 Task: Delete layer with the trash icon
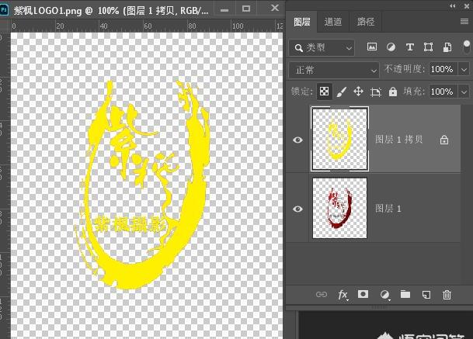point(447,295)
